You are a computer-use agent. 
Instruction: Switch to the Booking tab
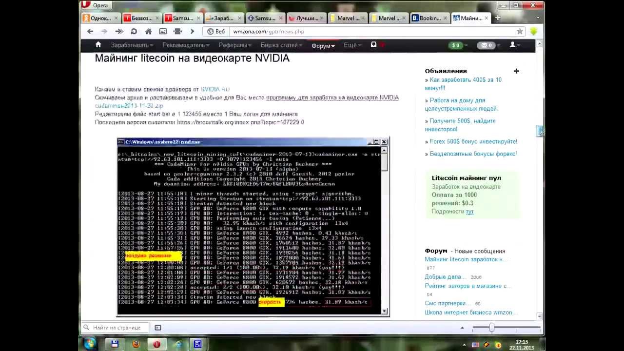pyautogui.click(x=429, y=18)
